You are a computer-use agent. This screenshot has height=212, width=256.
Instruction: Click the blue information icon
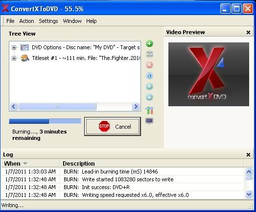149,76
